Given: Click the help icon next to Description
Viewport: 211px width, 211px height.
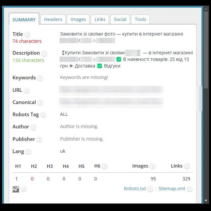Looking at the screenshot, I should click(44, 54).
